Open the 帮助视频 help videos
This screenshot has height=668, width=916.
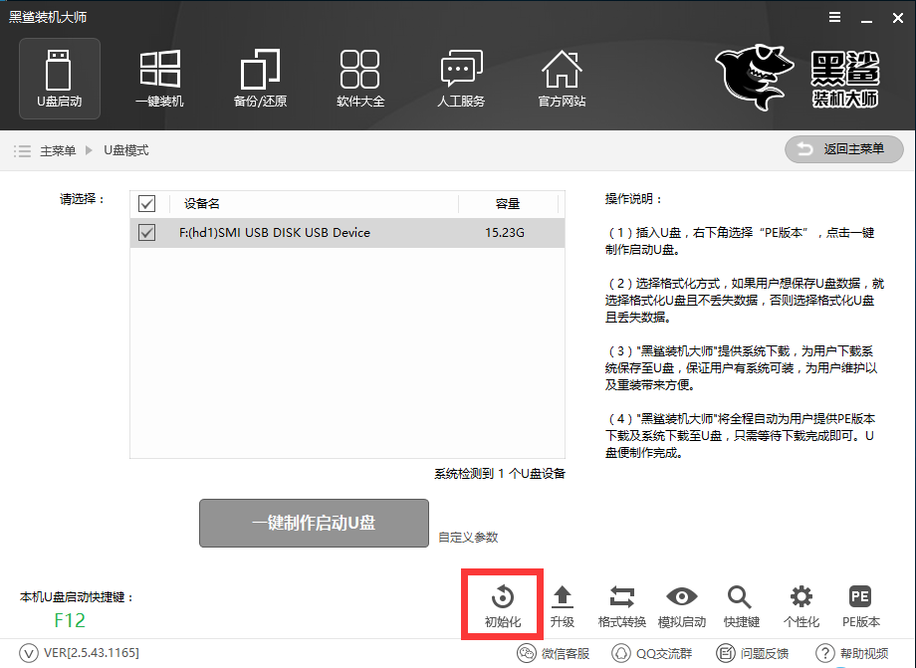[853, 653]
